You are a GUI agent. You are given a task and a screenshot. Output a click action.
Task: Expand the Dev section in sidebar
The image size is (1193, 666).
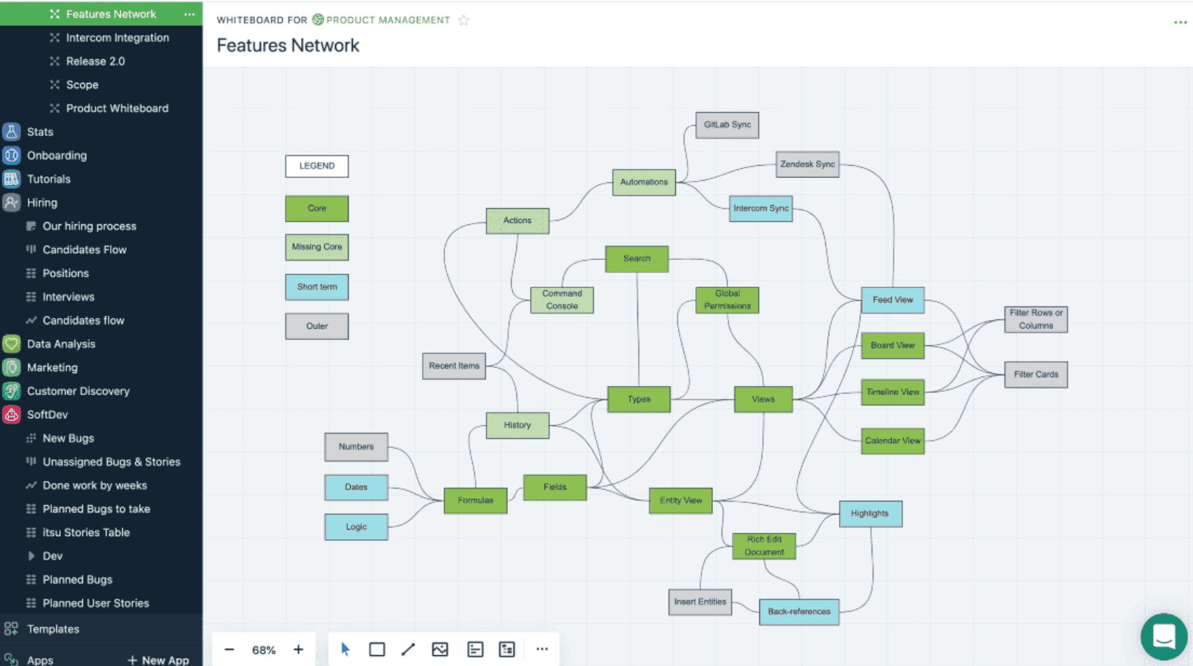pyautogui.click(x=31, y=555)
